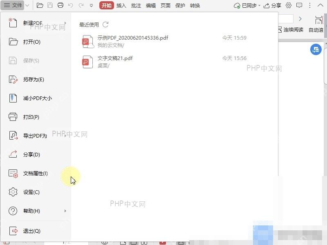Click the 新建PDF document icon
The width and height of the screenshot is (327, 245).
tap(13, 23)
